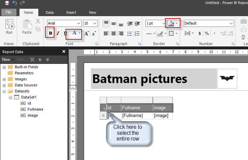Open the fill color dropdown arrow
Image resolution: width=248 pixels, height=160 pixels.
(x=177, y=24)
